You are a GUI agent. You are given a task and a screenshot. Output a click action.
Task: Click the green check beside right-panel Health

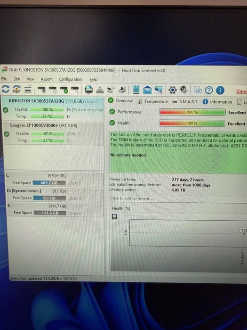point(112,123)
